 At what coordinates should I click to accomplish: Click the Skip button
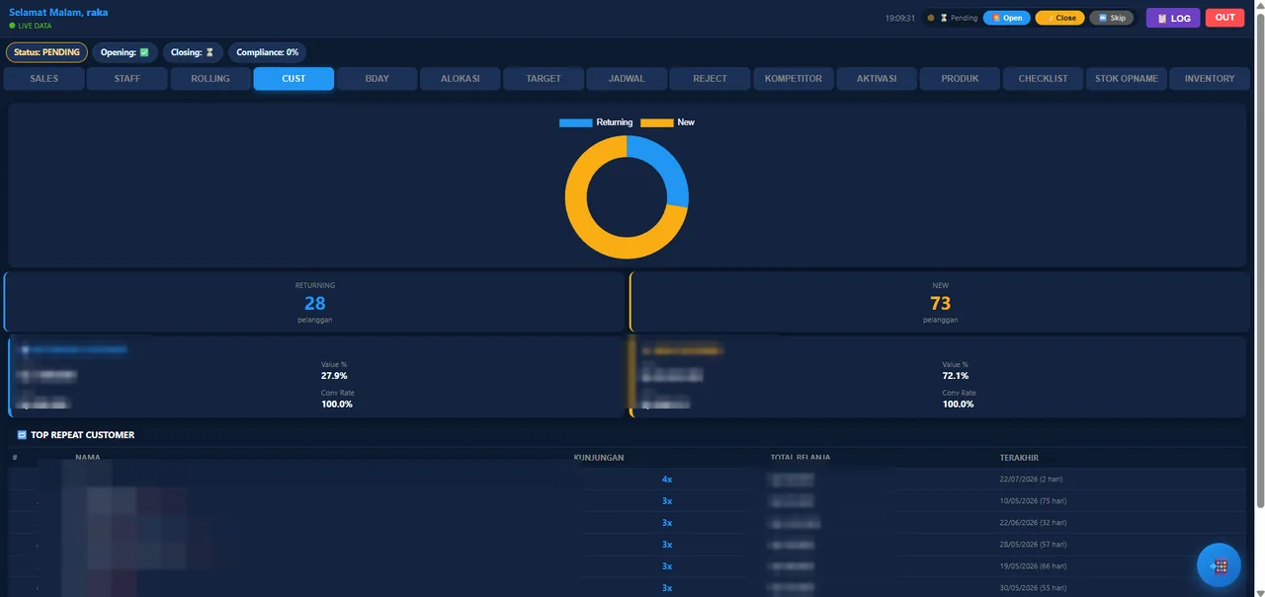[1112, 18]
